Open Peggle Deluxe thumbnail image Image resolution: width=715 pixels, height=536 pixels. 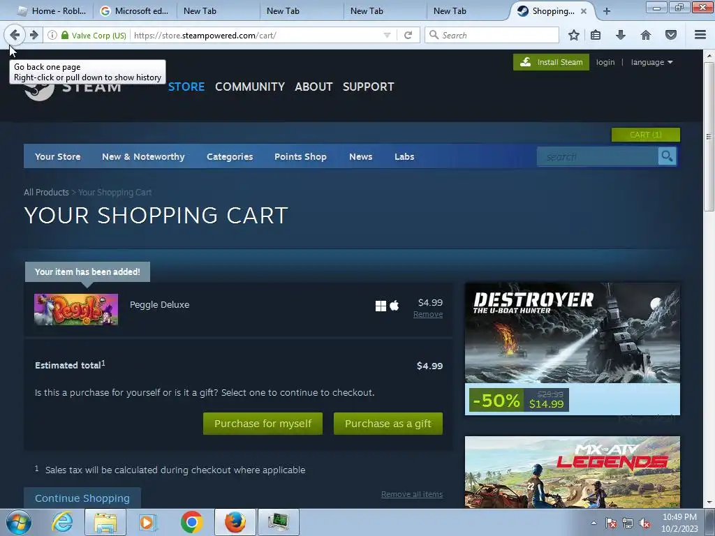[x=76, y=309]
